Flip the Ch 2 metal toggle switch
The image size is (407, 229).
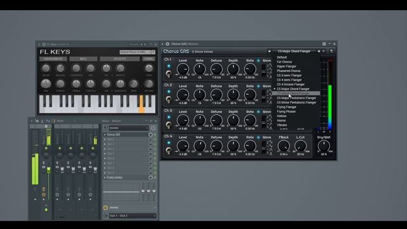pos(169,99)
